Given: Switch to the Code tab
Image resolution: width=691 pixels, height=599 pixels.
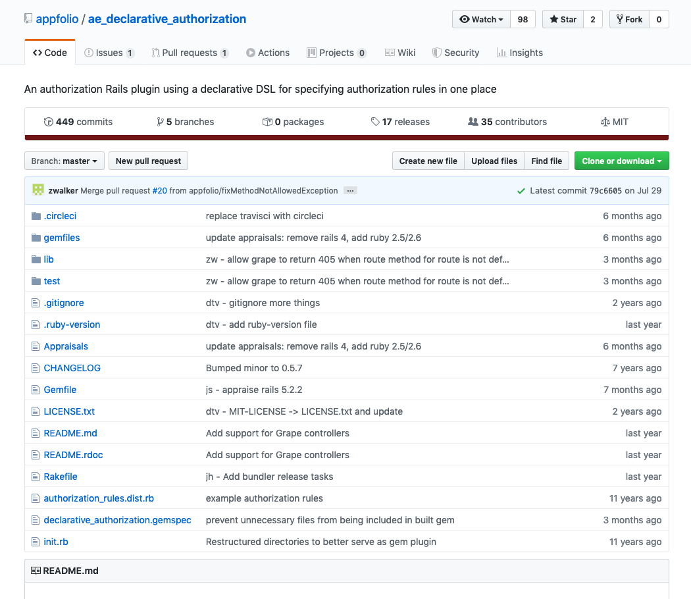Looking at the screenshot, I should coord(50,53).
